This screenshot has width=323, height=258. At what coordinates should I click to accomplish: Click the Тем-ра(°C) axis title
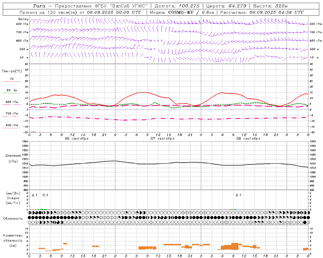tap(12, 71)
